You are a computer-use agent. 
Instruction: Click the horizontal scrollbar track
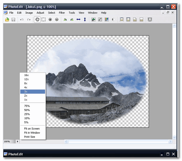[118, 141]
